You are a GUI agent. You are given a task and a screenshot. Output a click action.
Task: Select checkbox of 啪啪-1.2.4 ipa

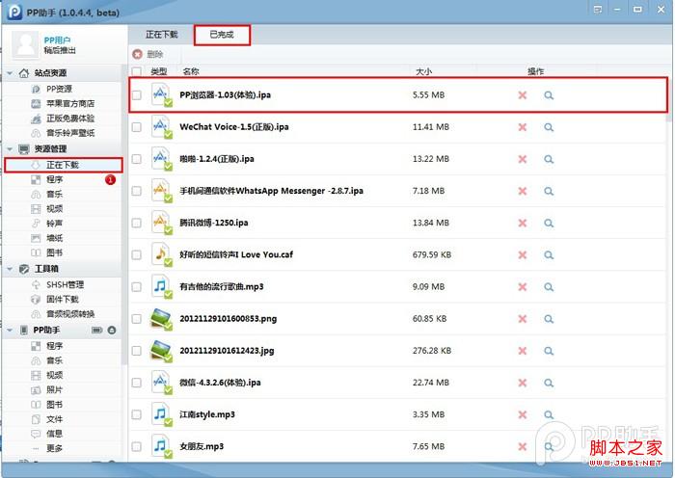click(x=137, y=159)
